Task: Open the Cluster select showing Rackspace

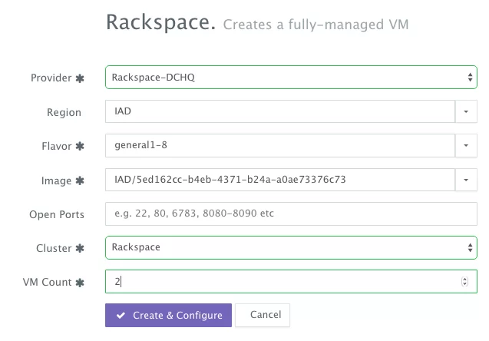Action: click(291, 248)
